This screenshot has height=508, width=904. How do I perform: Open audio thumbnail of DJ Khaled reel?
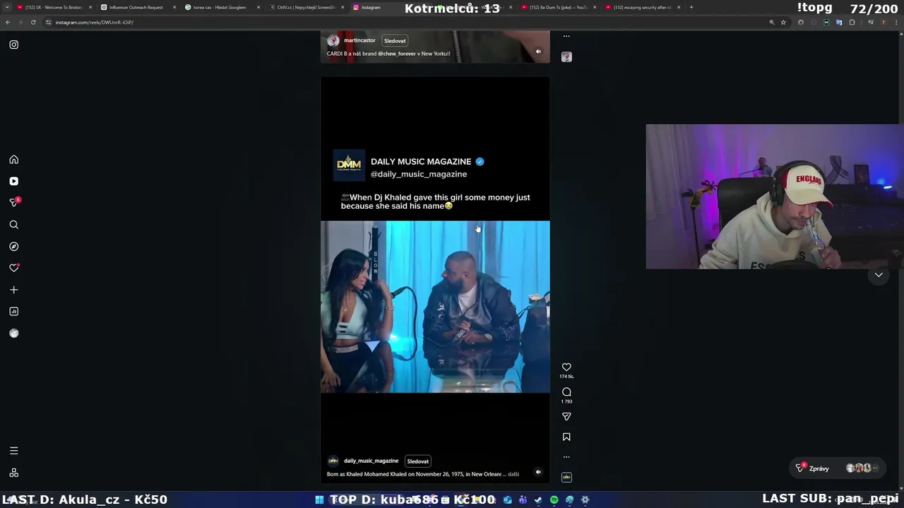[566, 478]
